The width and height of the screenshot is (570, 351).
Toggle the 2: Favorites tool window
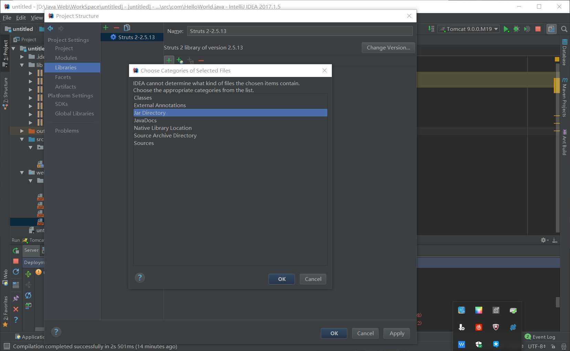6,311
